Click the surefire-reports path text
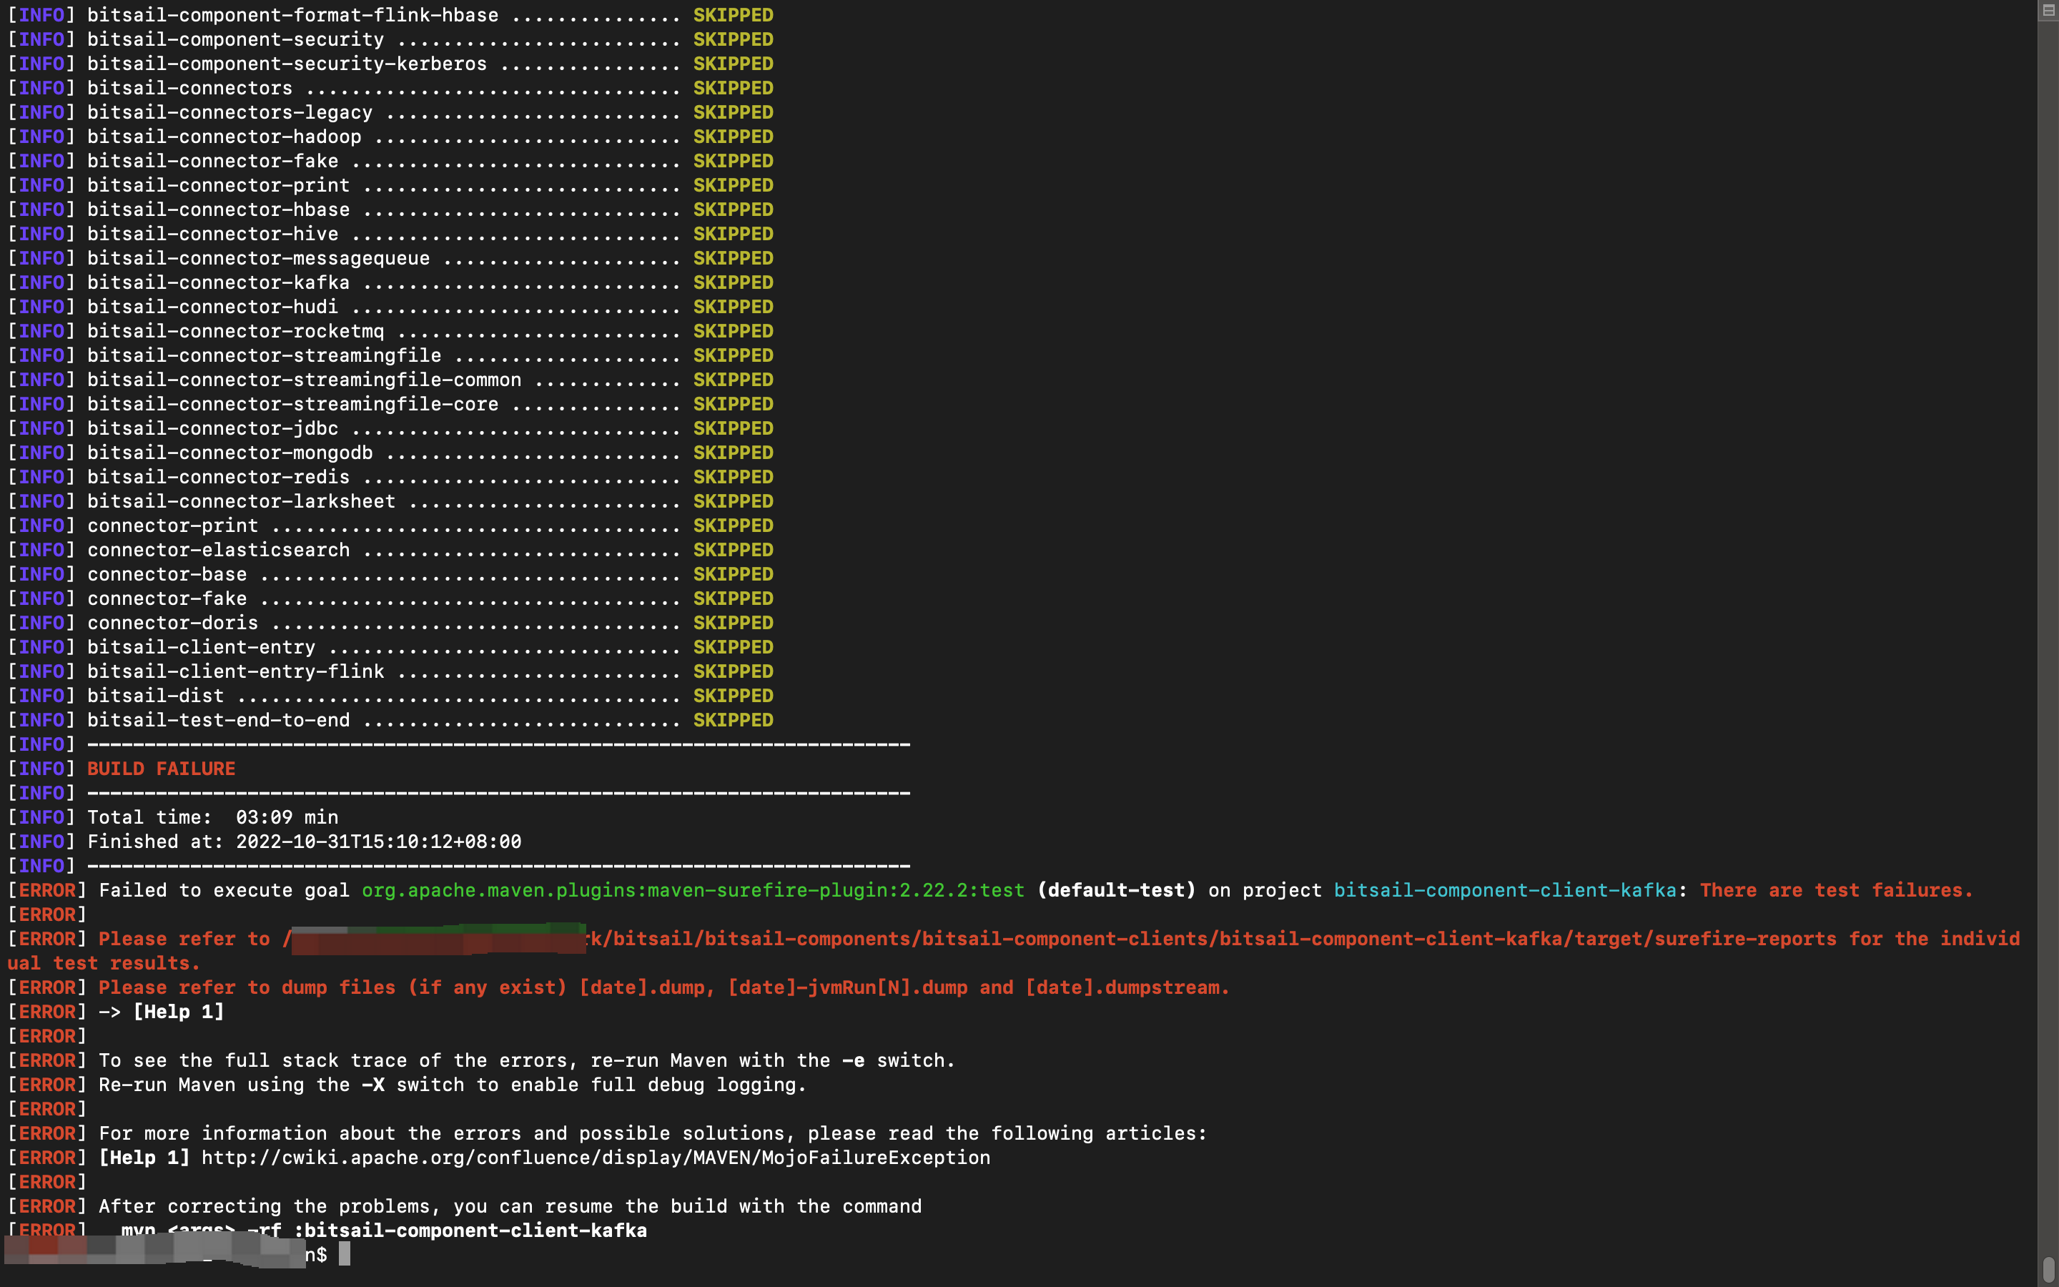The height and width of the screenshot is (1287, 2059). 1191,939
